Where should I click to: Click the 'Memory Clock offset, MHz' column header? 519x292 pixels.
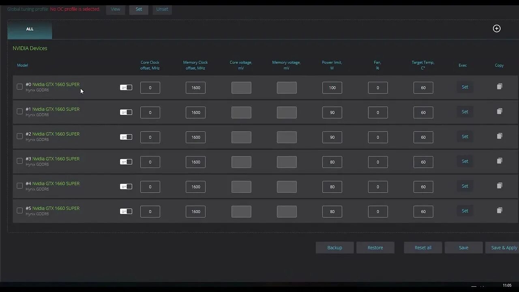point(195,65)
